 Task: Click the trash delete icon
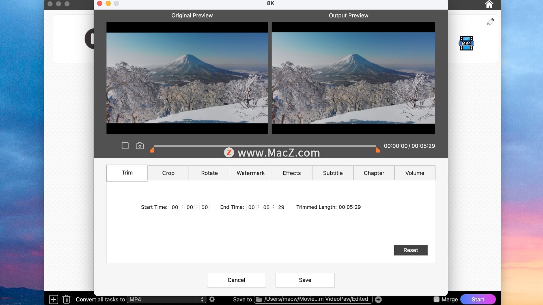tap(66, 299)
